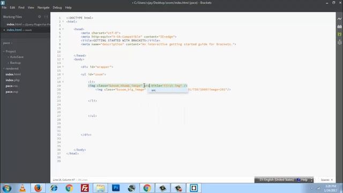Click the fourth right toolbar extension icon
The width and height of the screenshot is (343, 193).
coord(339,42)
